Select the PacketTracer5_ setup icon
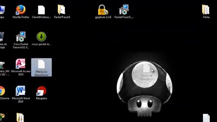 point(124,10)
